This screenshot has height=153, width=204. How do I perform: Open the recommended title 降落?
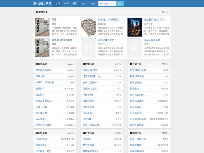tap(54, 20)
